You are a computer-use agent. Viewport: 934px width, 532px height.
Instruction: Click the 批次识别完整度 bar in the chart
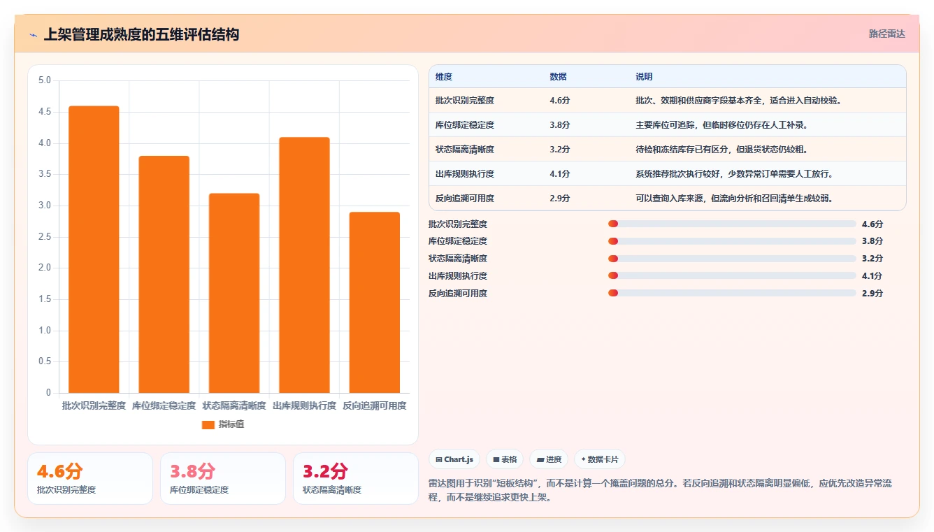point(94,250)
